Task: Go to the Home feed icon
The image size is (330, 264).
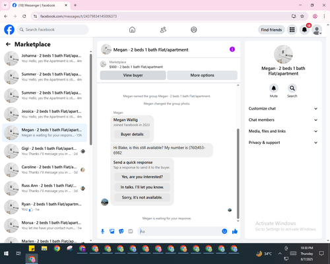Action: pos(132,30)
